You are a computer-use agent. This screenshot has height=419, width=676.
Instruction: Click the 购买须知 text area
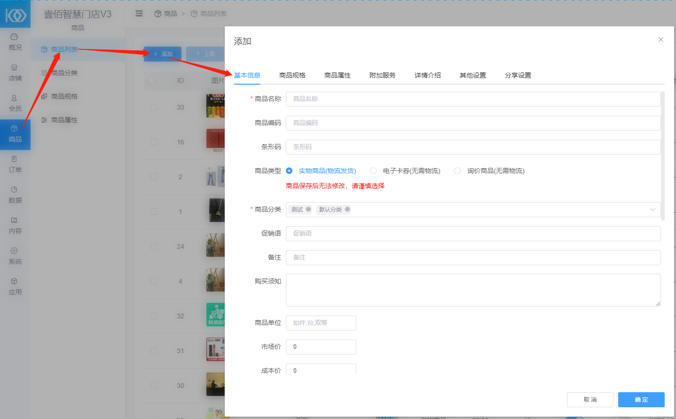click(473, 290)
